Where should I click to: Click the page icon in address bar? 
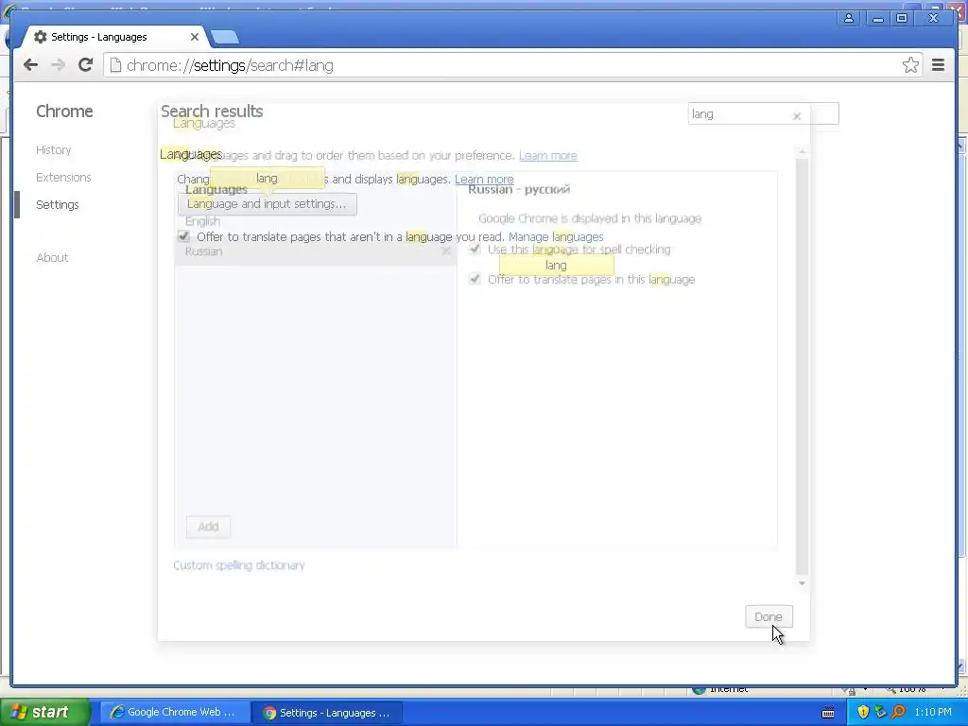pos(115,65)
